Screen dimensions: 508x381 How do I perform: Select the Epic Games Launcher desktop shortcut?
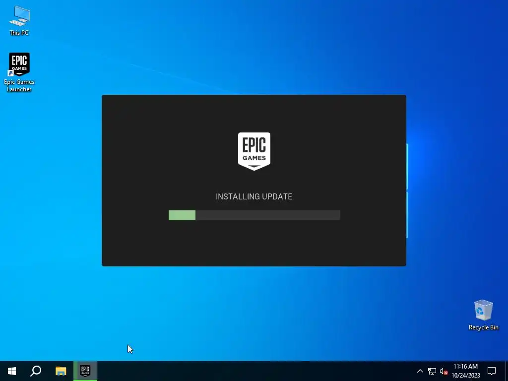pos(19,72)
